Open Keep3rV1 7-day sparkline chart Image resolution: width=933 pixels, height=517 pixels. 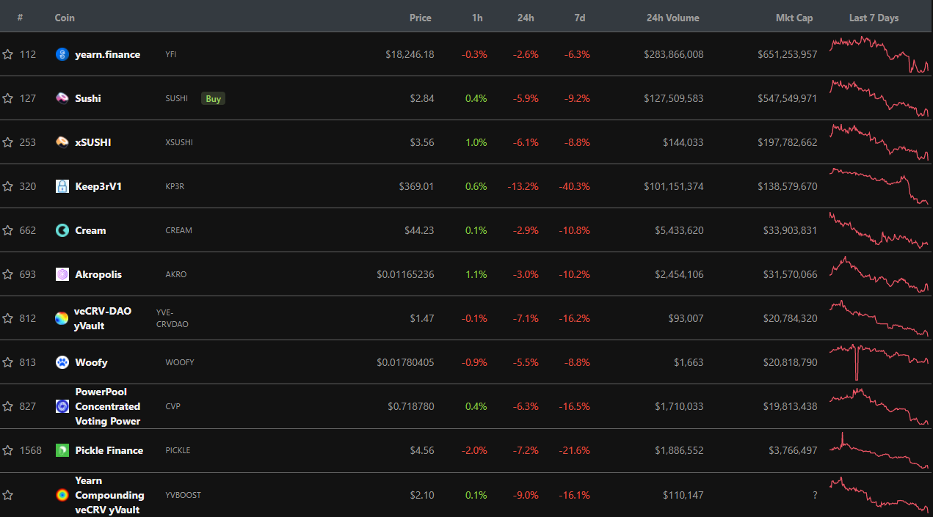879,186
